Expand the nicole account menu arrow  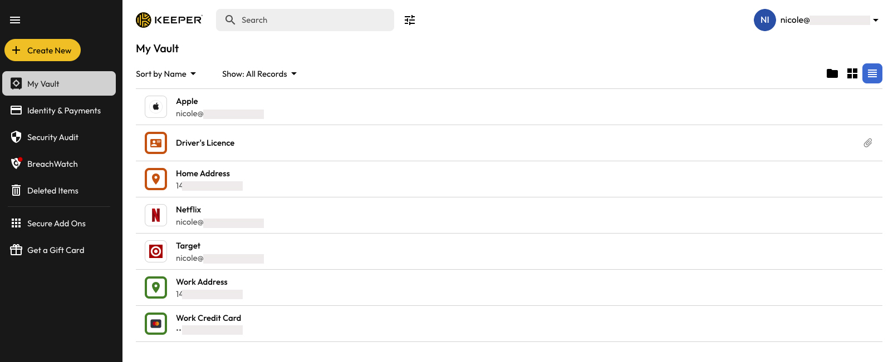pyautogui.click(x=876, y=20)
